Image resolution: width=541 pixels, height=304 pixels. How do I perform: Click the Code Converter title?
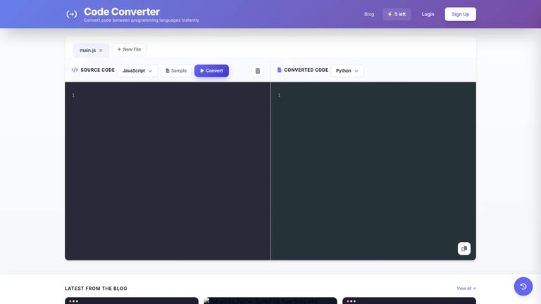click(122, 12)
